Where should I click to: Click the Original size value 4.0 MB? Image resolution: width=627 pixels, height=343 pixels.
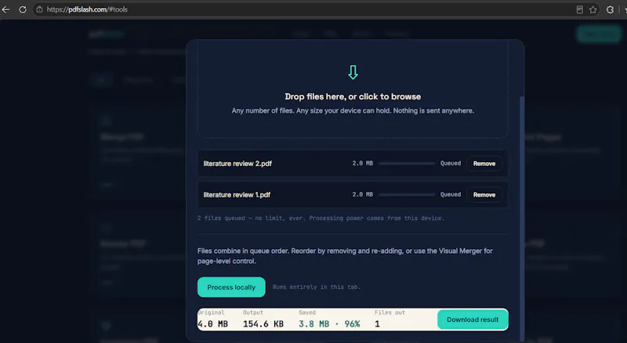pos(212,323)
